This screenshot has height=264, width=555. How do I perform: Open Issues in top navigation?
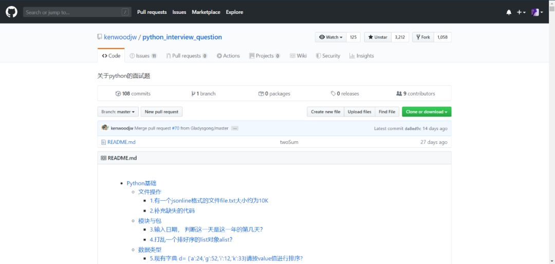tap(179, 12)
